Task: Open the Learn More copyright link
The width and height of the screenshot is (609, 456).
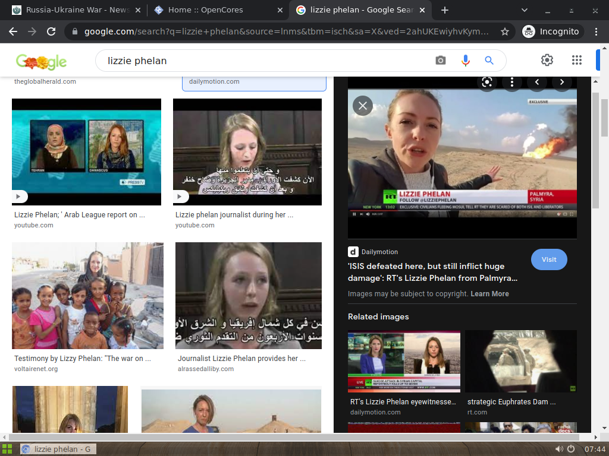Action: 489,294
